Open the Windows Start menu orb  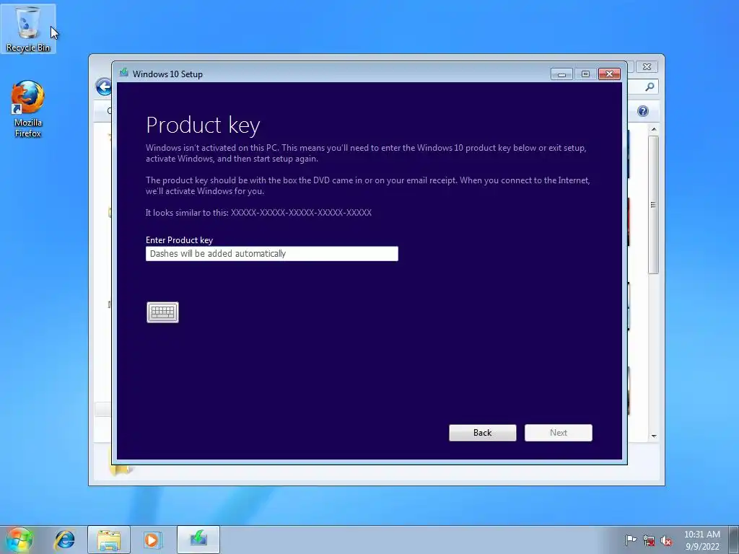click(19, 540)
